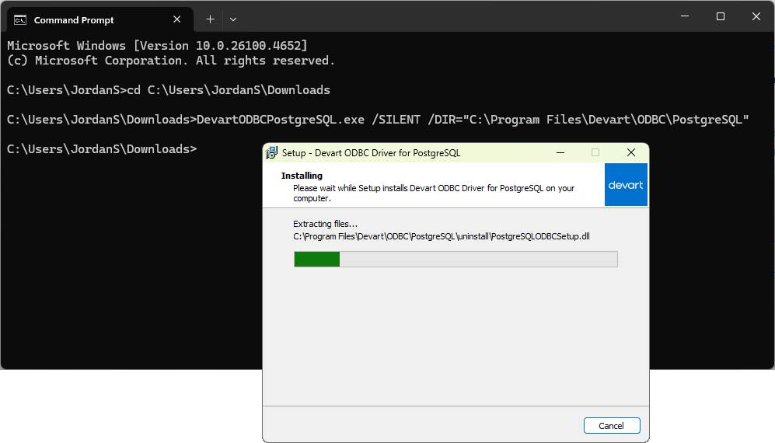Close the Command Prompt tab
The height and width of the screenshot is (443, 775).
click(x=177, y=19)
